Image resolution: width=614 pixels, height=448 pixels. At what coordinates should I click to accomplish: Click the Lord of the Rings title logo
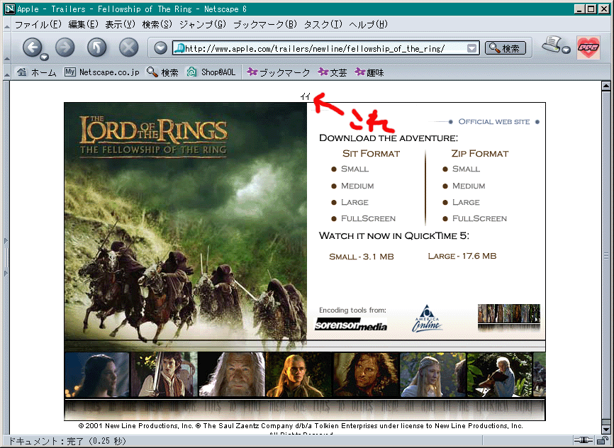[153, 136]
